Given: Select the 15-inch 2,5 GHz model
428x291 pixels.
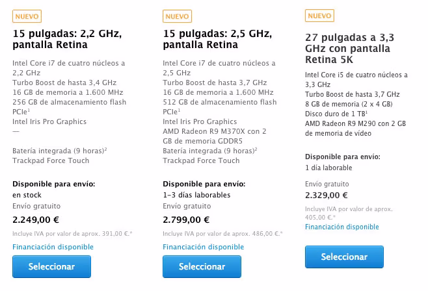Looking at the screenshot, I should 202,266.
